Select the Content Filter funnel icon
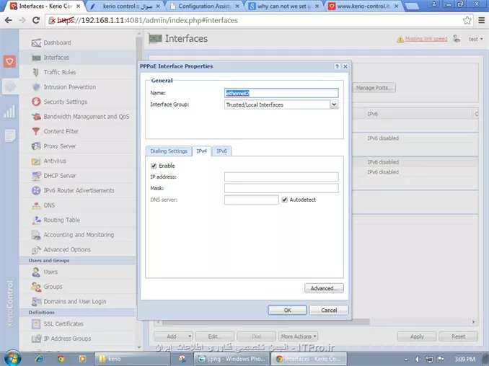 tap(36, 131)
